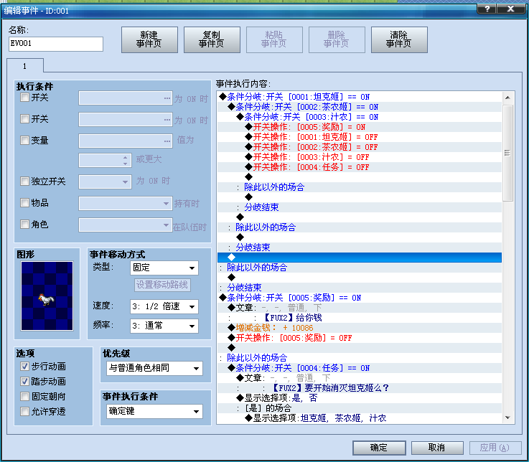Select row 开关操作: [0005:奖励] = ON
The width and height of the screenshot is (529, 462).
(360, 127)
